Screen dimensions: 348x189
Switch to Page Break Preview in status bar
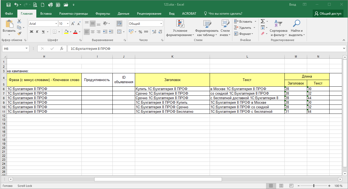[291, 186]
